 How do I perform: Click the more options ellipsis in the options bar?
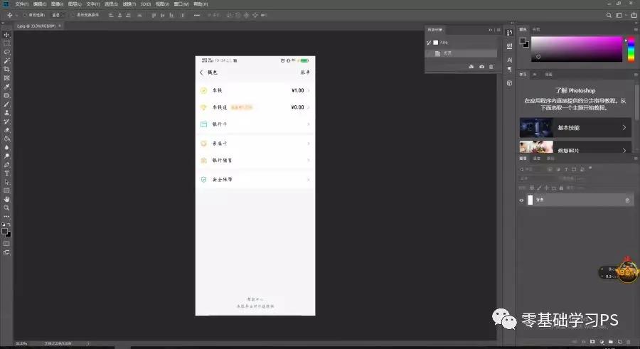[x=197, y=15]
